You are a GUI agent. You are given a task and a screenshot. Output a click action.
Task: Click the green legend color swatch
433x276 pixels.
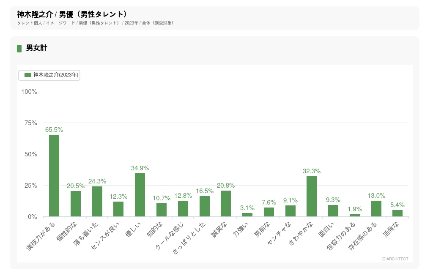point(28,75)
